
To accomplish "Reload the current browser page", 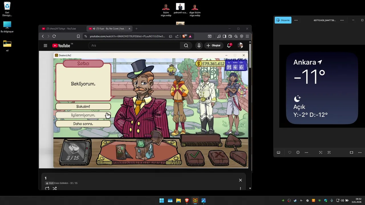I will (x=54, y=36).
